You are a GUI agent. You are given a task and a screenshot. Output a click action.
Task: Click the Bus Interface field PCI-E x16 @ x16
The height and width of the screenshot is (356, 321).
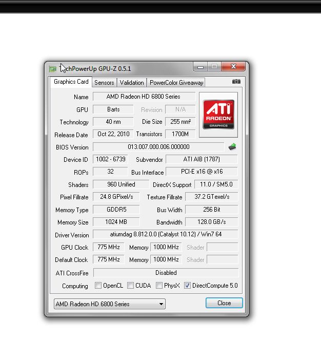(202, 172)
